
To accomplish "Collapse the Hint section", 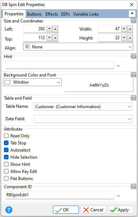I will pos(133,56).
